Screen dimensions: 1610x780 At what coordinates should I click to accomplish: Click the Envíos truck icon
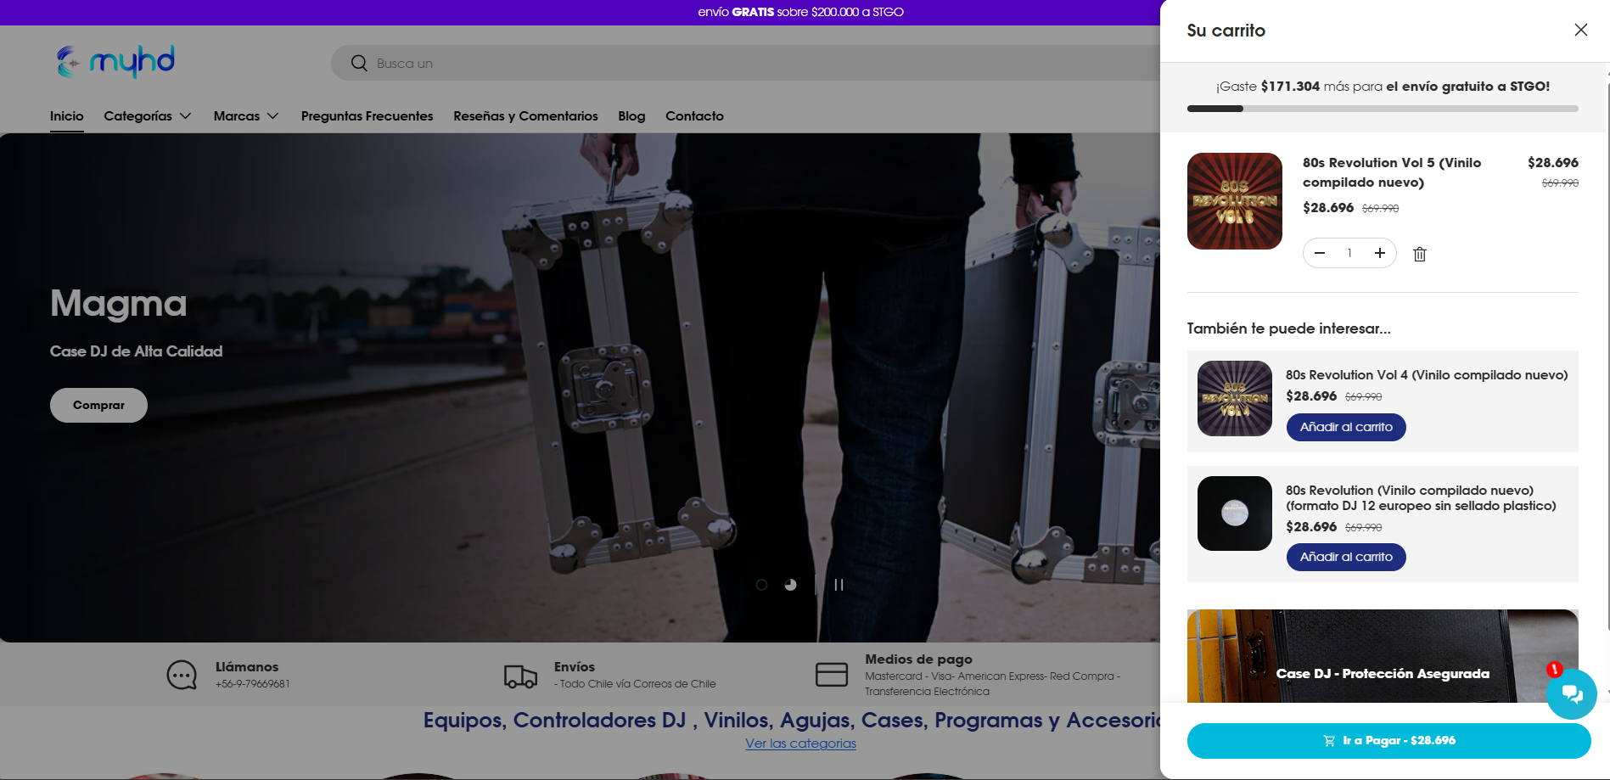point(520,676)
